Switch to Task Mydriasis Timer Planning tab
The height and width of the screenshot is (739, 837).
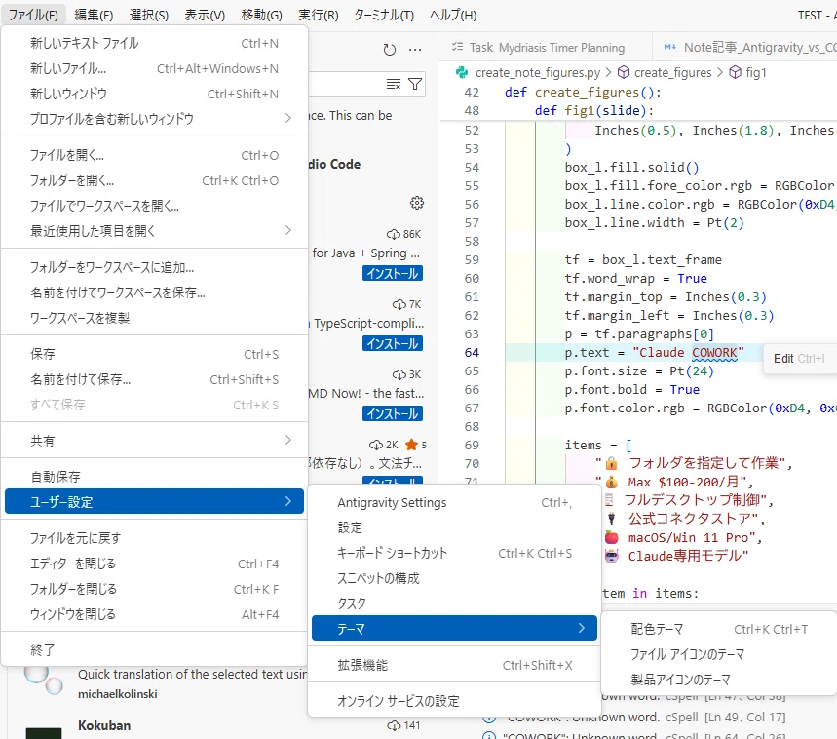point(545,47)
